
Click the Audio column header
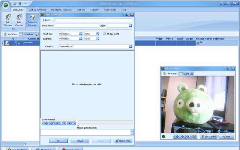pyautogui.click(x=189, y=39)
